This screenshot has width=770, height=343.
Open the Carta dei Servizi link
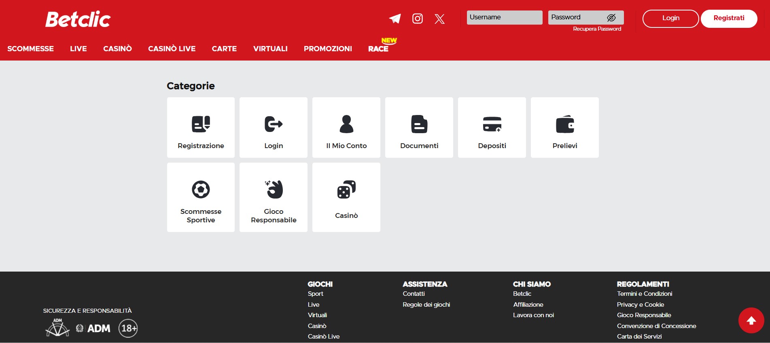[639, 337]
